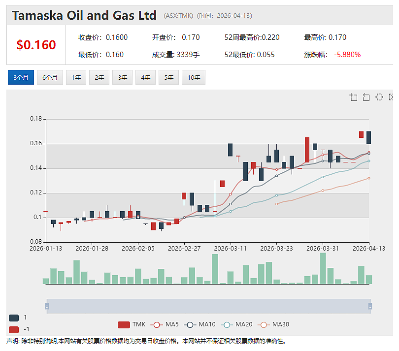The height and width of the screenshot is (351, 399).
Task: Select the hexagon-shaped brush selection icon
Action: (379, 97)
